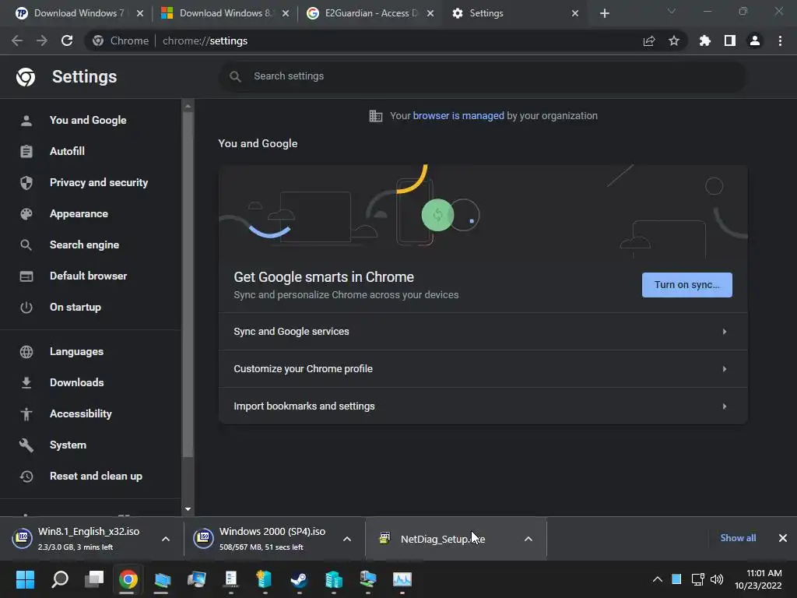The height and width of the screenshot is (598, 797).
Task: Open the Chrome profile icon
Action: pos(755,40)
